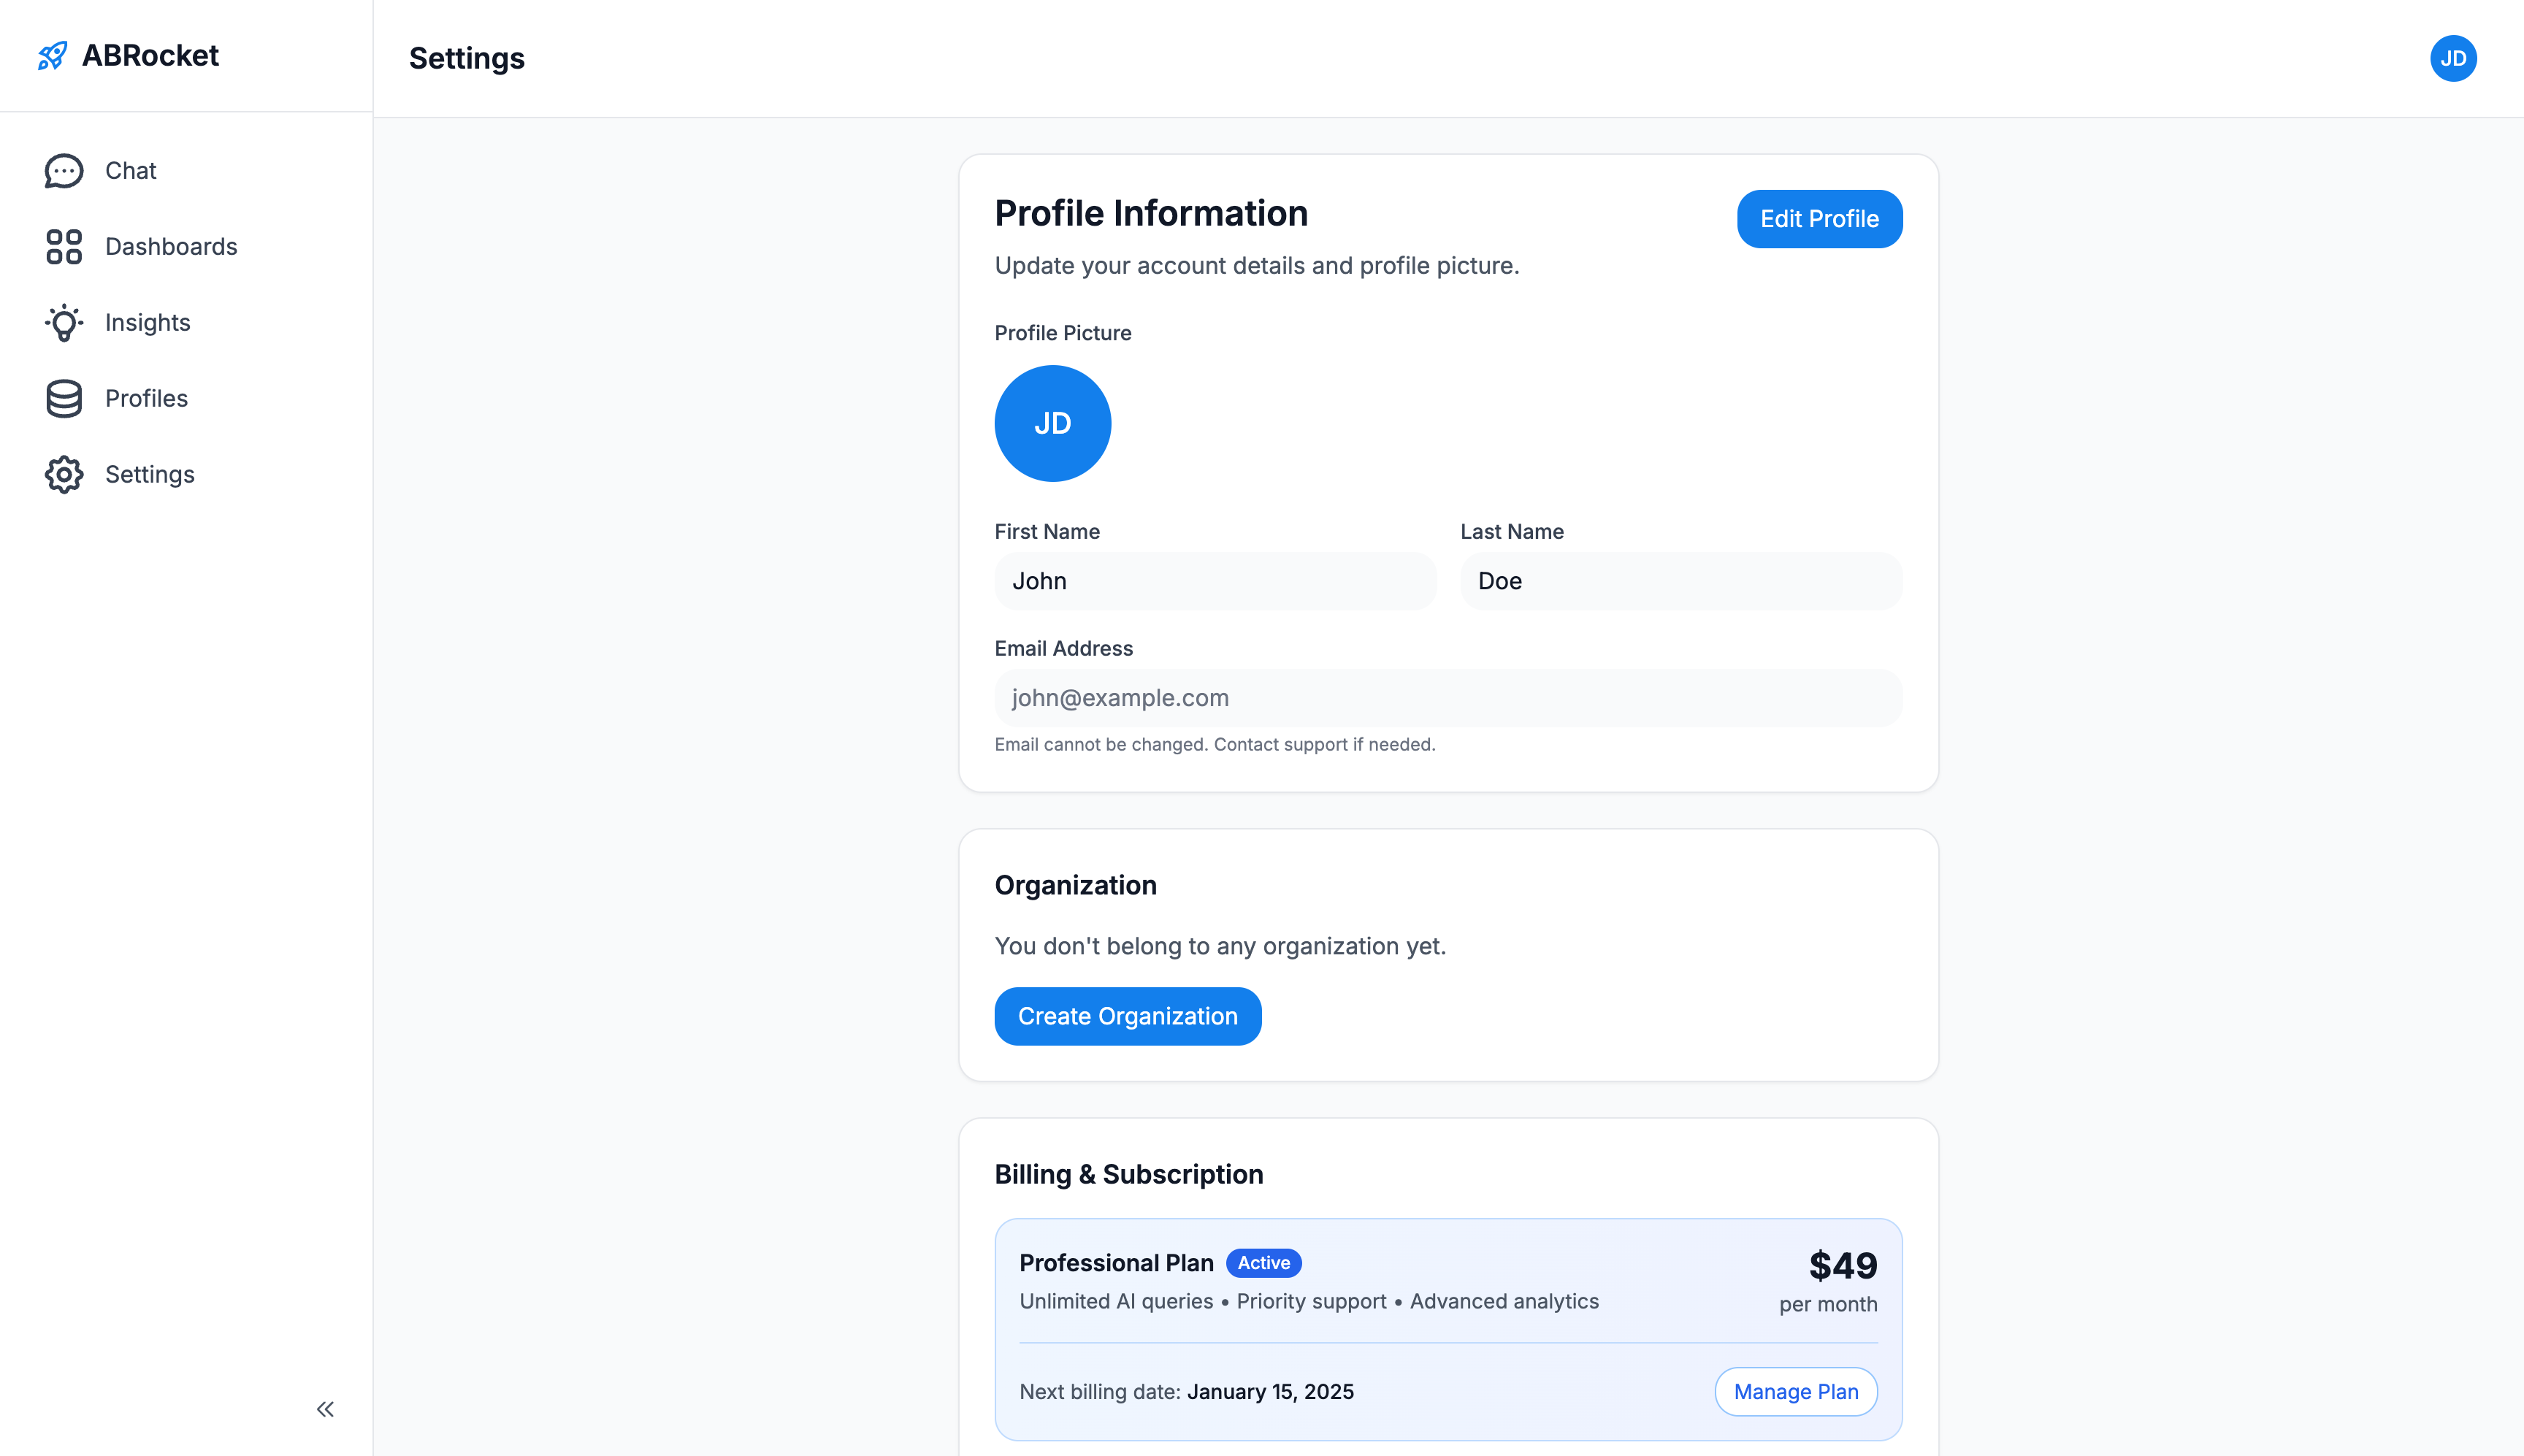Open the Chat section in the sidebar
This screenshot has height=1456, width=2524.
coord(130,170)
